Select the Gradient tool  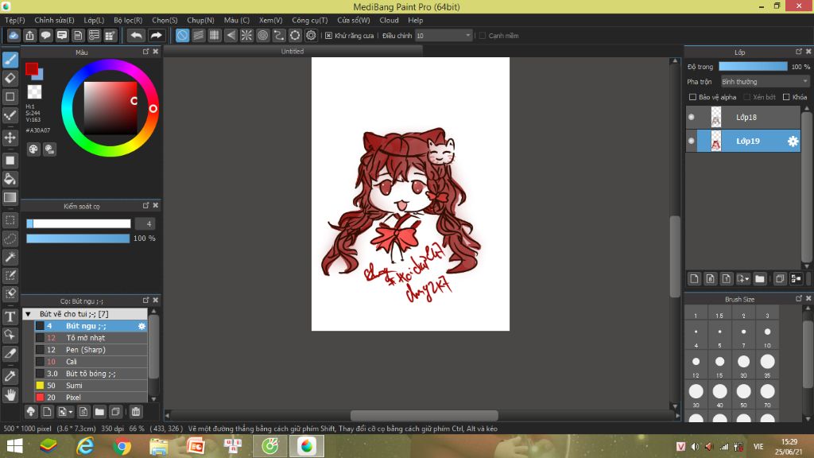point(10,197)
